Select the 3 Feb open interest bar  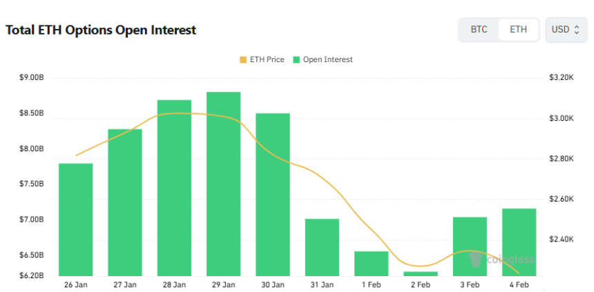point(470,246)
